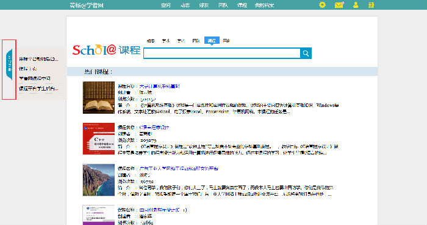Click the blue magnifier search button
This screenshot has height=225, width=427.
coord(306,54)
